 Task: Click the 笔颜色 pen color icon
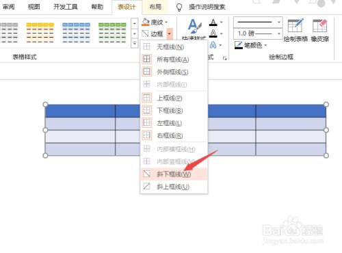click(x=239, y=45)
